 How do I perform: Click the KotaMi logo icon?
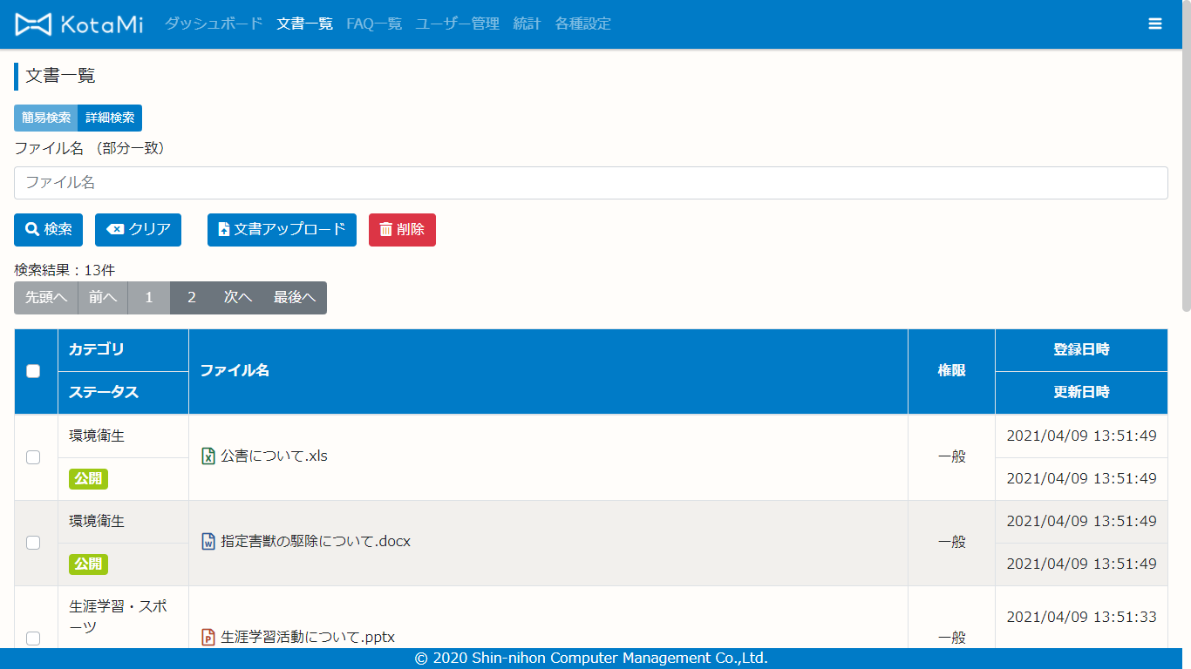(33, 24)
